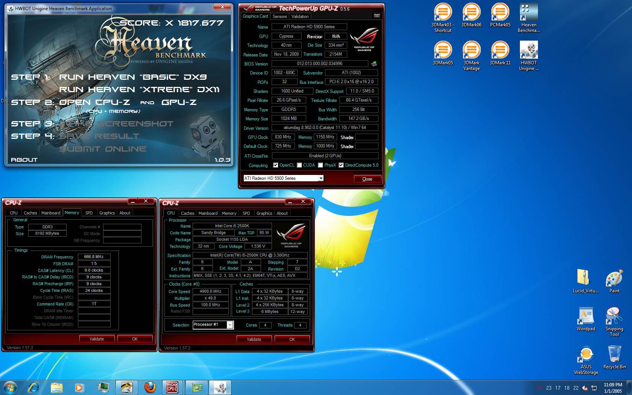Viewport: 632px width, 395px height.
Task: Open the 3DMark03 Shortcut desktop icon
Action: click(x=443, y=18)
